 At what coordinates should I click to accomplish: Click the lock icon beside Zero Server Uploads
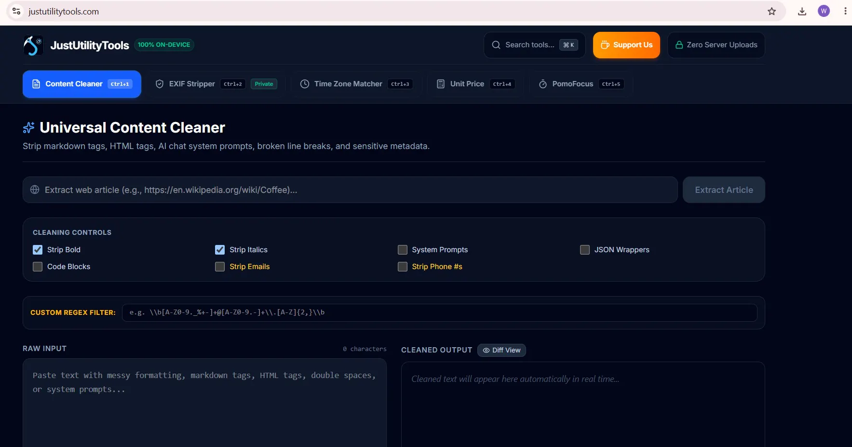coord(679,45)
